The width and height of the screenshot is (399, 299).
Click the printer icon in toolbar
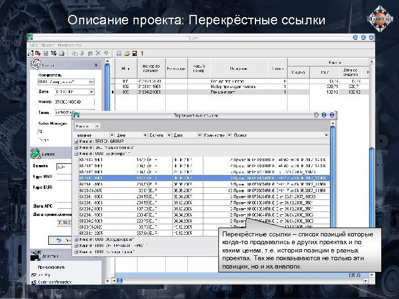pos(62,53)
